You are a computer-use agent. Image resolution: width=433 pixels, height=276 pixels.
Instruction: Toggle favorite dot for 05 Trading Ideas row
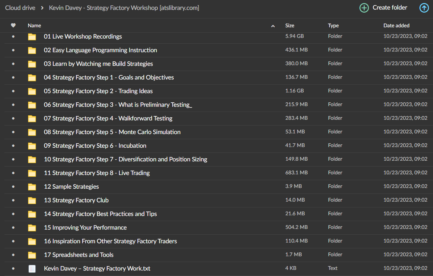click(13, 91)
